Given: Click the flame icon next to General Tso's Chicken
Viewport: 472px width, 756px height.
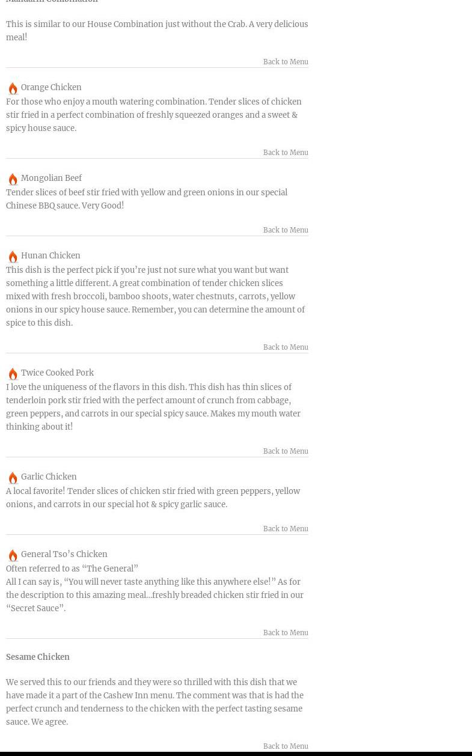Looking at the screenshot, I should click(13, 555).
